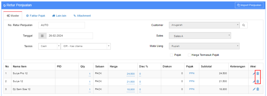The image size is (267, 96).
Task: Open the Customer dropdown showing Anugerah
Action: (x=204, y=25)
